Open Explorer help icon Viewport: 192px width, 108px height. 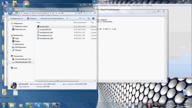pyautogui.click(x=93, y=18)
